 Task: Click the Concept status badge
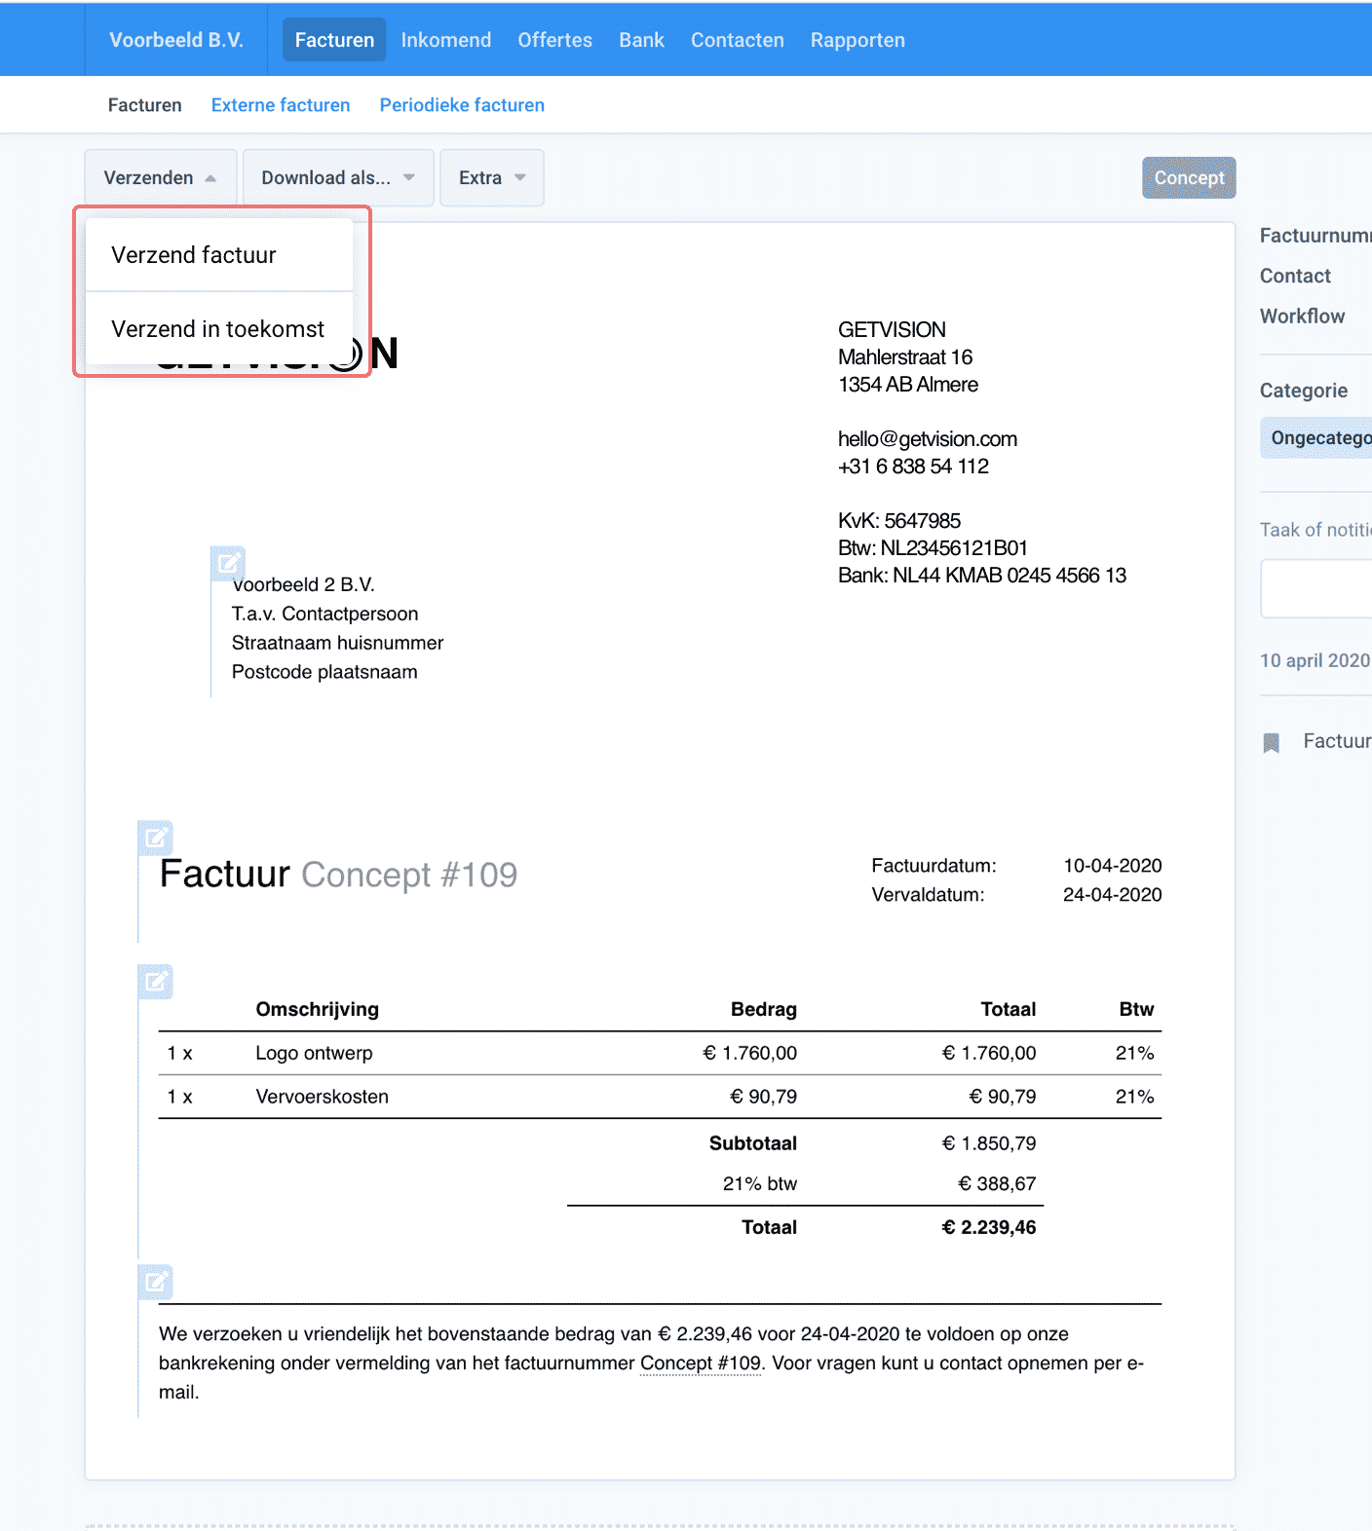click(1189, 178)
